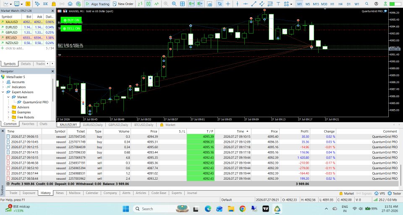Select the Fibonacci retracement tool
This screenshot has height=215, width=403.
point(270,4)
